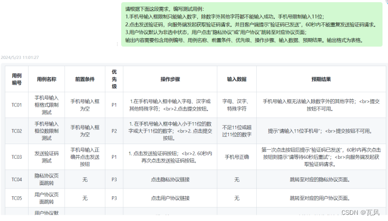Click the input data 手机号正确
This screenshot has width=388, height=221.
(x=237, y=157)
